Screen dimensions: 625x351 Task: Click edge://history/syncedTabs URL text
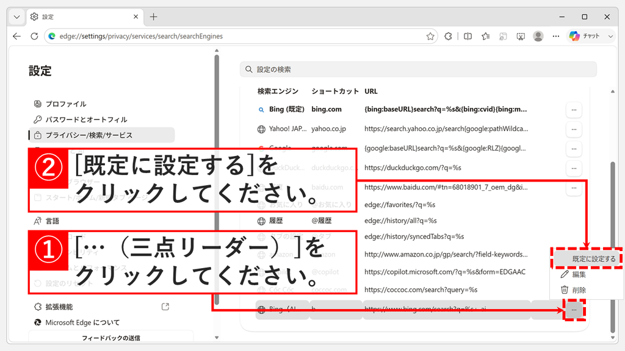414,237
